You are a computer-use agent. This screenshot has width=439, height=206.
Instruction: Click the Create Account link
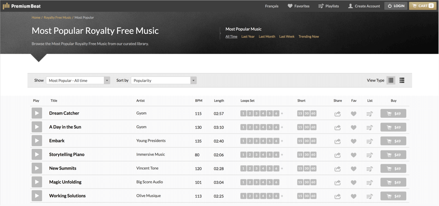tap(364, 6)
